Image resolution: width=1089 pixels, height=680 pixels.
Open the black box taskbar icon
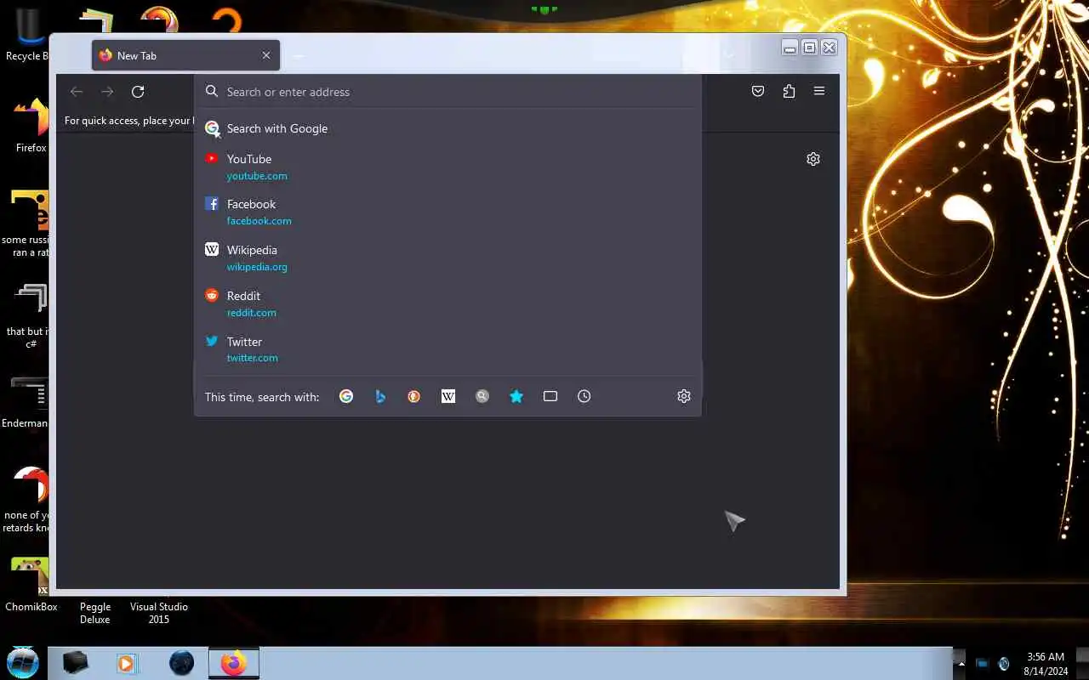tap(75, 663)
